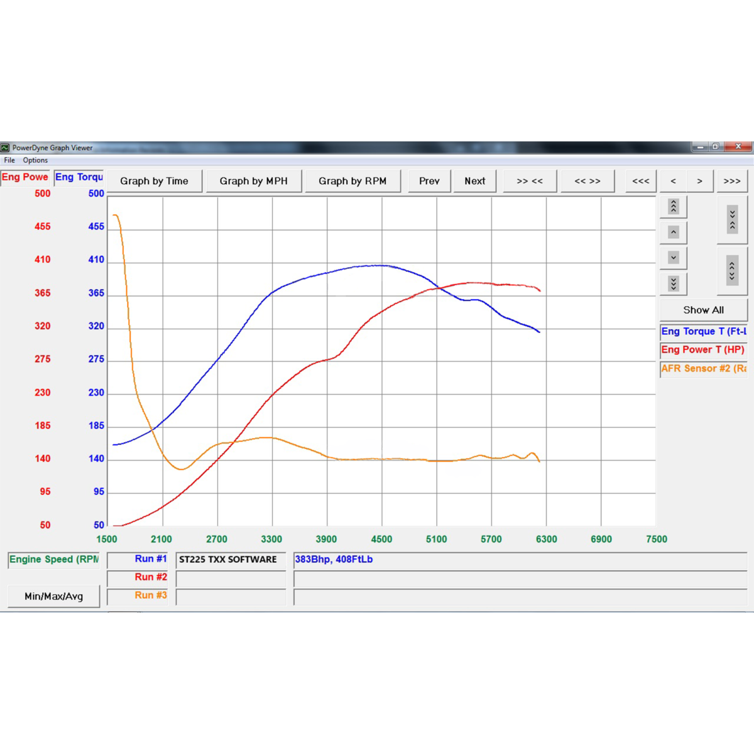Click the double up-arrow zoom icon
This screenshot has height=754, width=754.
pos(673,206)
